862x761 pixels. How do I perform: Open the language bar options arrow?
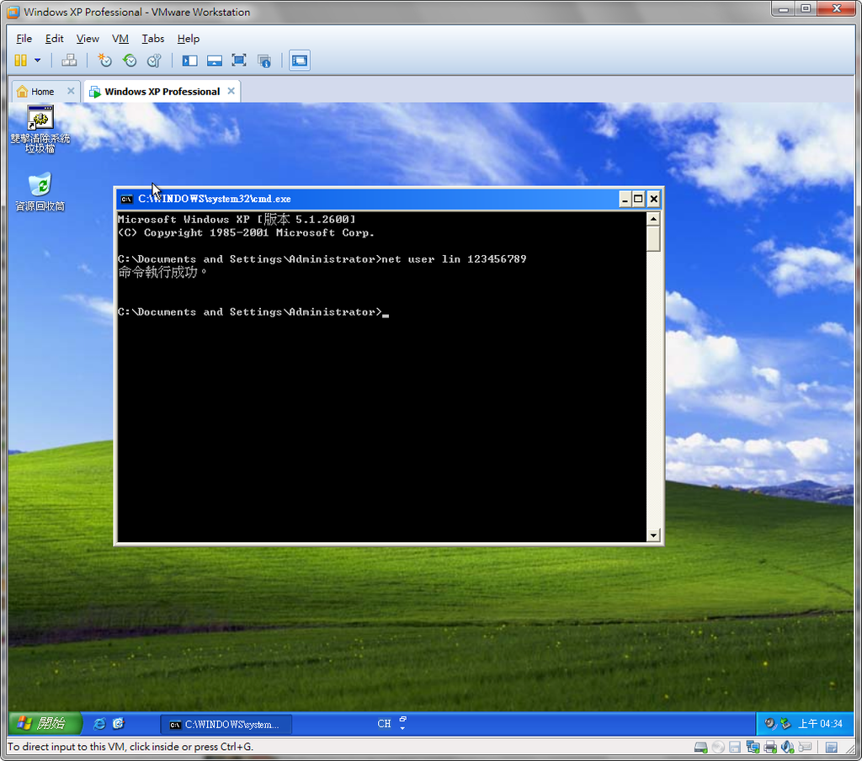point(403,728)
